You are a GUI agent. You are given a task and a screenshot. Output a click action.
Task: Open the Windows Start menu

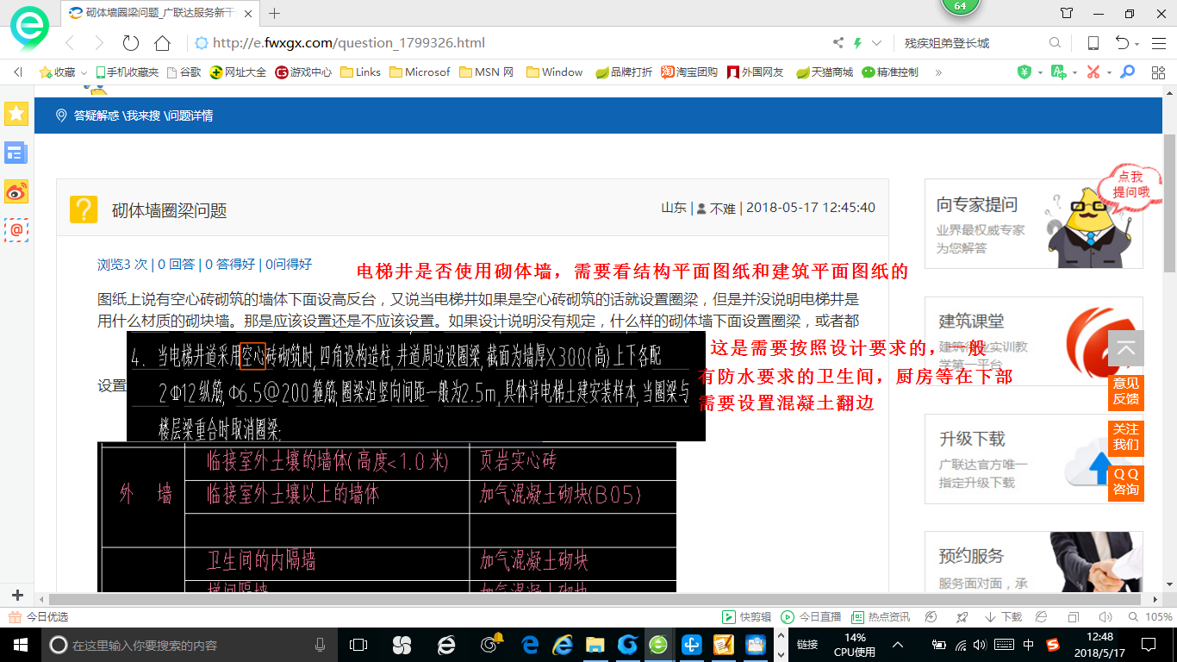(x=20, y=645)
